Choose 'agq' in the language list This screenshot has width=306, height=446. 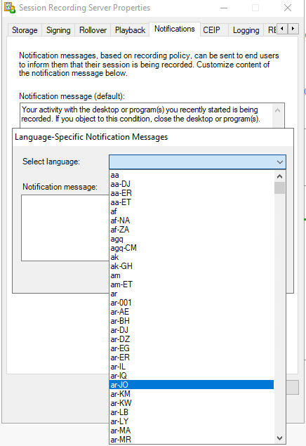(192, 239)
